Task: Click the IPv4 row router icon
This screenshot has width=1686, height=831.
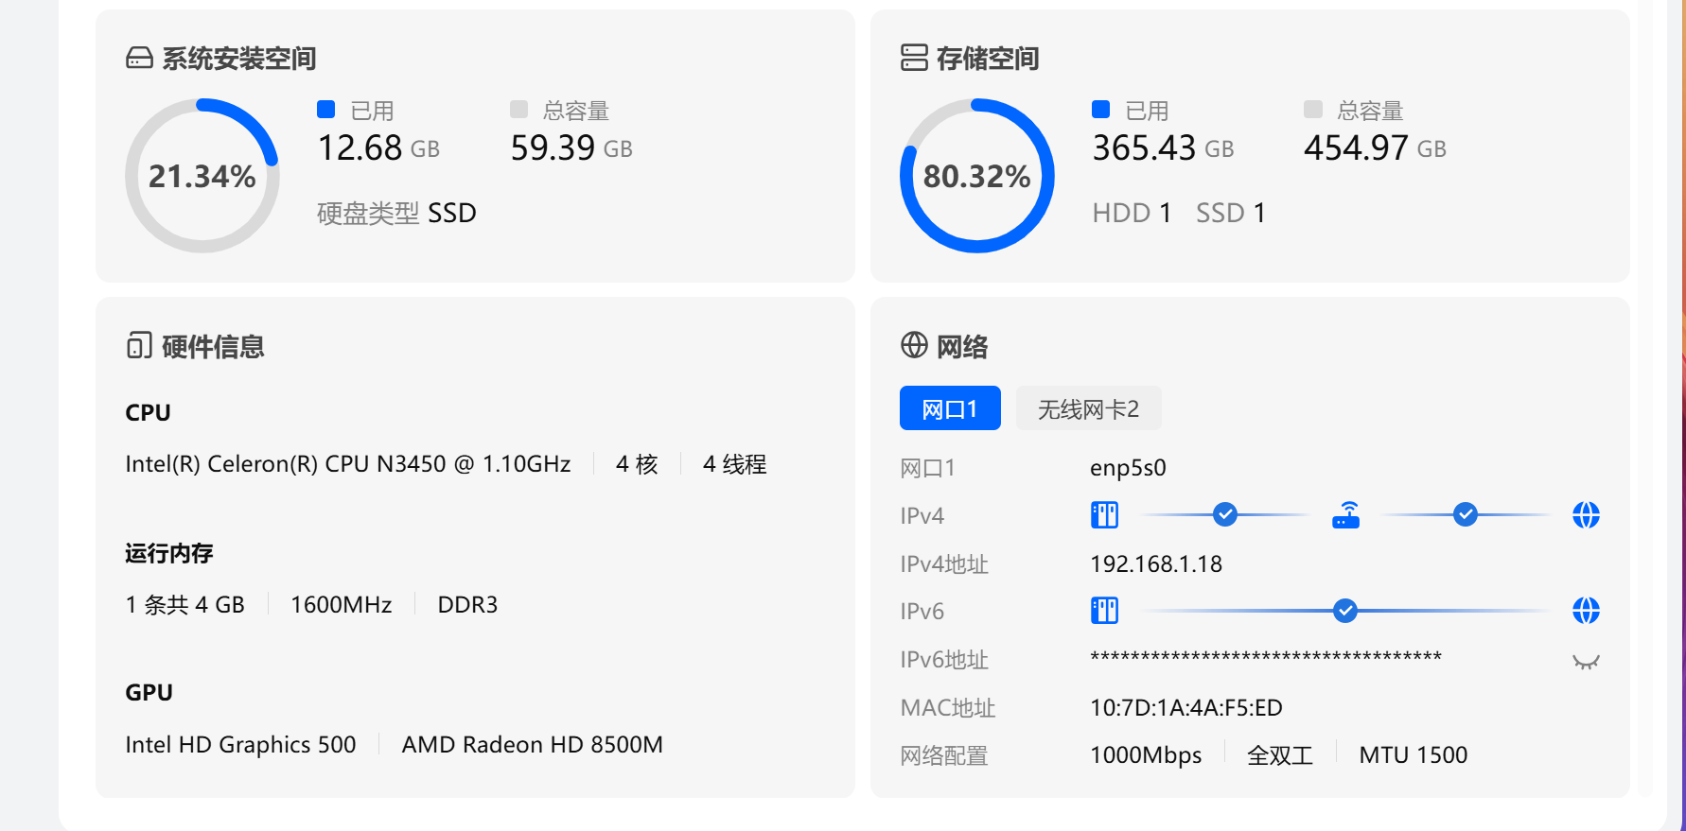Action: (x=1345, y=515)
